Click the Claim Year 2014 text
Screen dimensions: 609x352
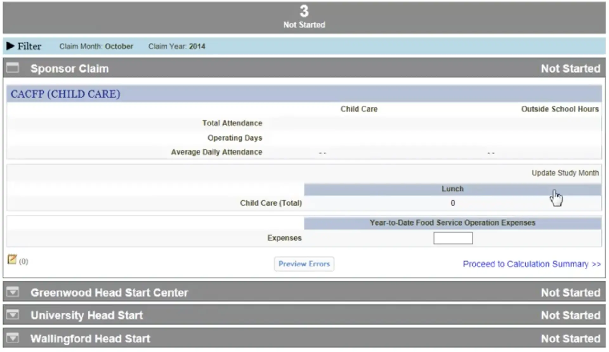point(177,47)
